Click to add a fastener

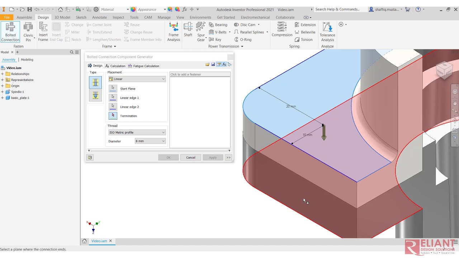point(200,74)
